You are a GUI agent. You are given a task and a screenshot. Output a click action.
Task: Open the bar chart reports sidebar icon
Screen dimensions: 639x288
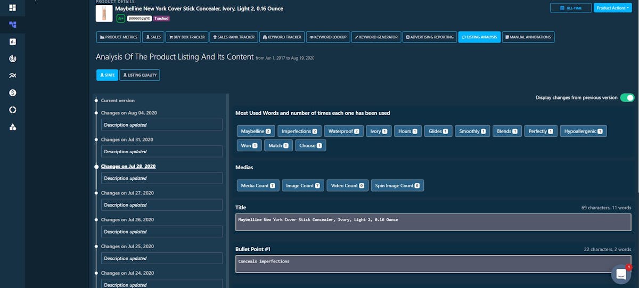[x=13, y=42]
